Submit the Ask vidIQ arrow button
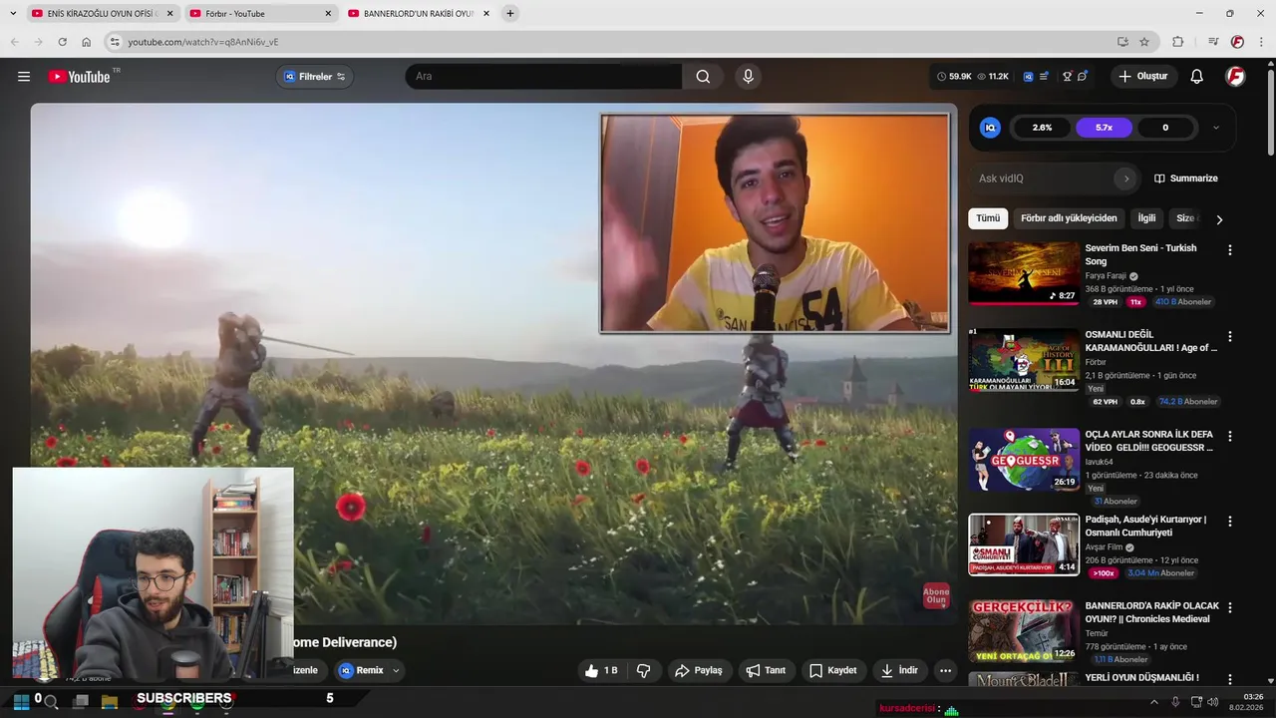 click(x=1126, y=179)
